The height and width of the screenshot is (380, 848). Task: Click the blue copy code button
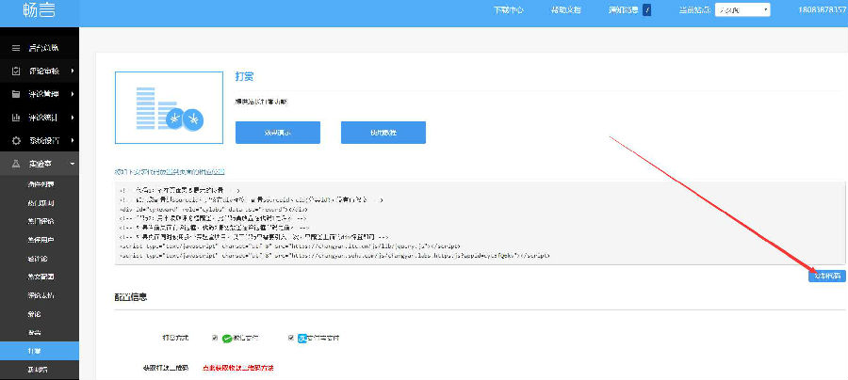point(826,276)
